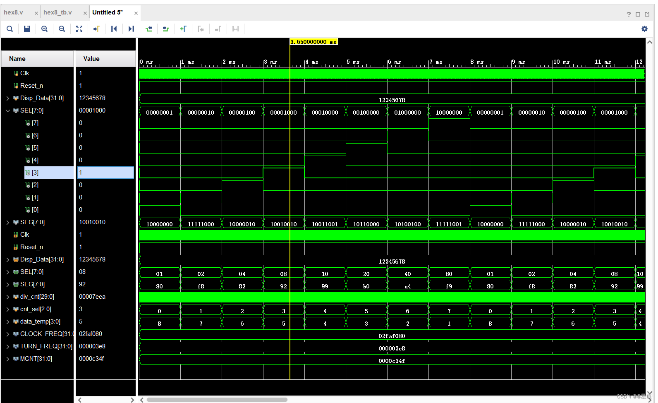Click the next marker icon
The width and height of the screenshot is (658, 403).
(x=218, y=29)
